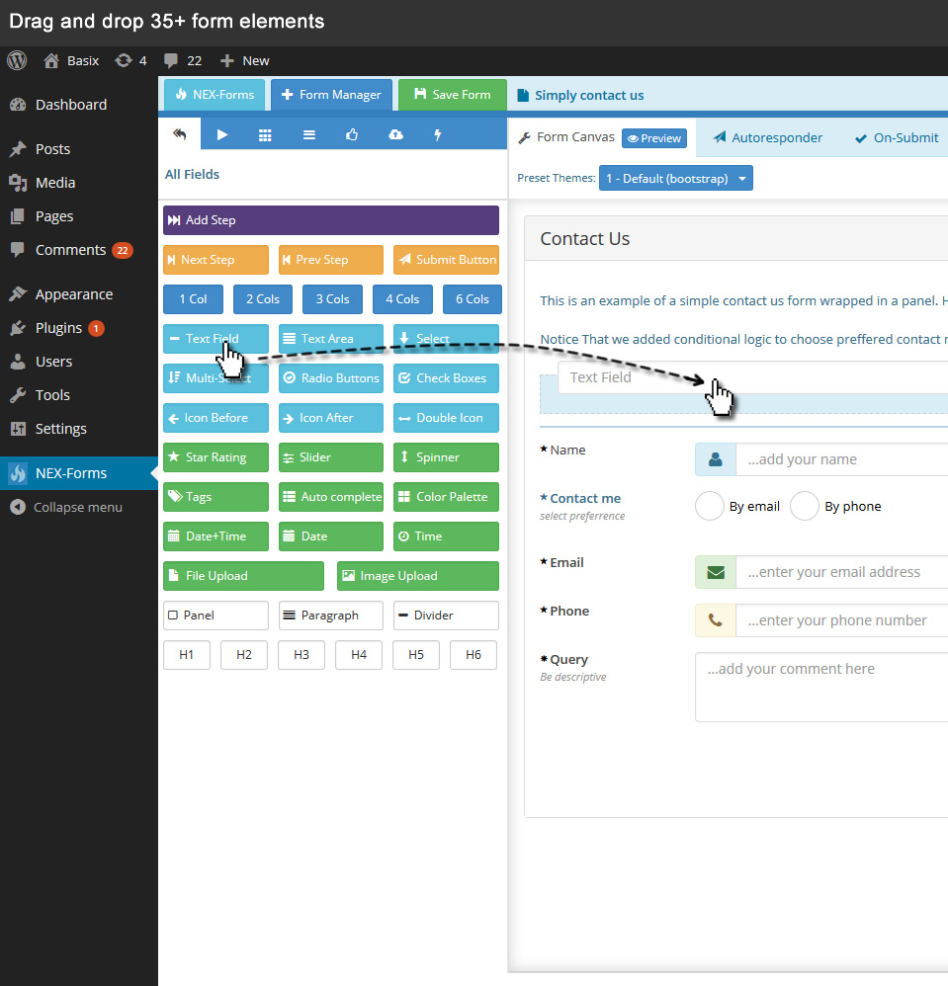This screenshot has height=986, width=948.
Task: Click the New content button
Action: [244, 61]
